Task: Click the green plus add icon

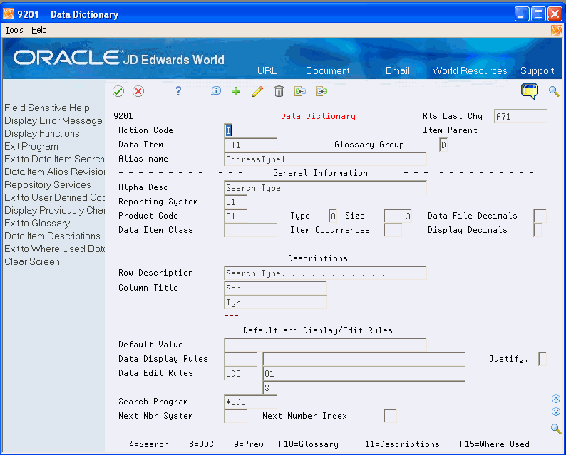Action: [236, 91]
